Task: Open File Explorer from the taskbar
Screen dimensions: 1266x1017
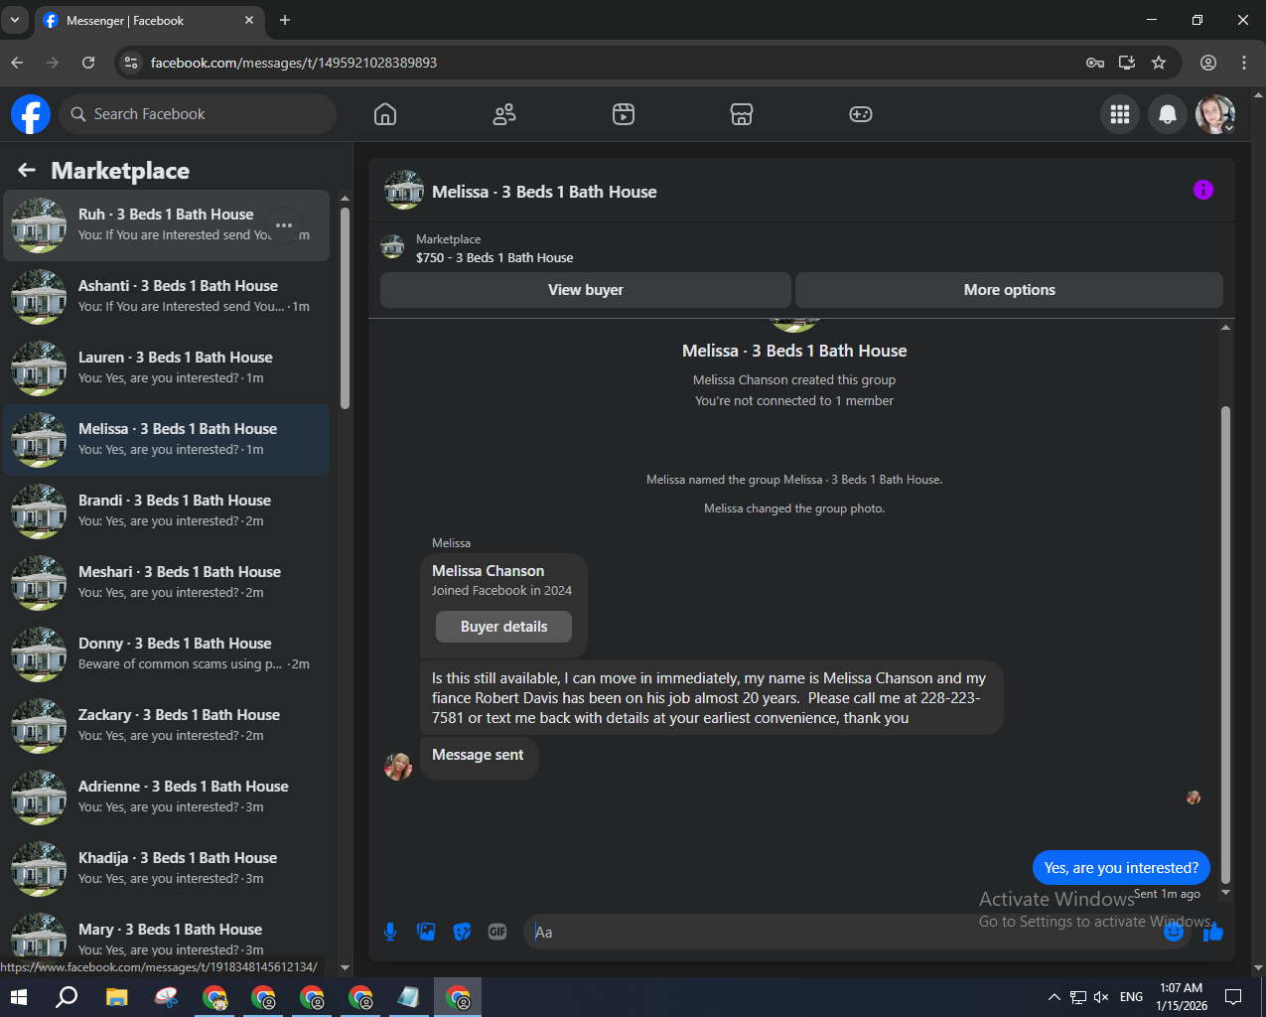Action: pyautogui.click(x=117, y=997)
